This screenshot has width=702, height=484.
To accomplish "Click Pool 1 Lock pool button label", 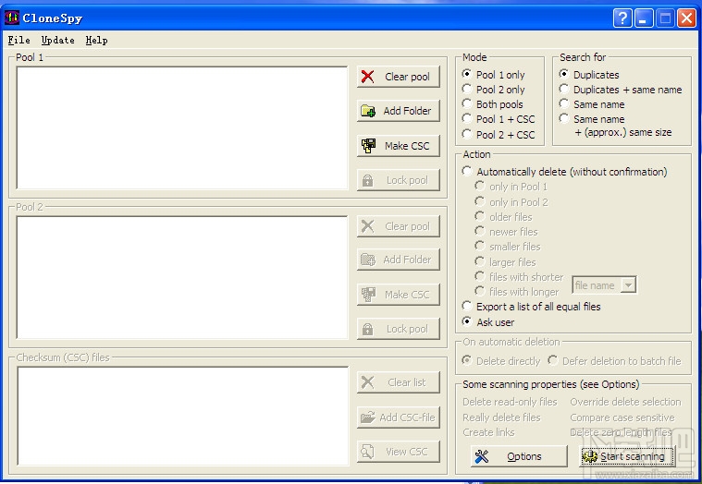I will coord(407,180).
